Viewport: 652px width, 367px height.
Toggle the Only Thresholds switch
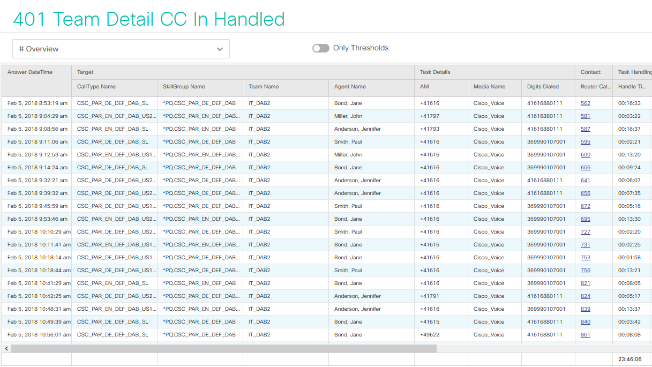tap(321, 48)
